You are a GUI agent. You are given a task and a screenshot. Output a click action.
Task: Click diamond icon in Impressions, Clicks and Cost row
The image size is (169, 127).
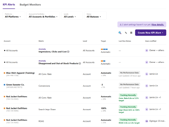(x=5, y=51)
